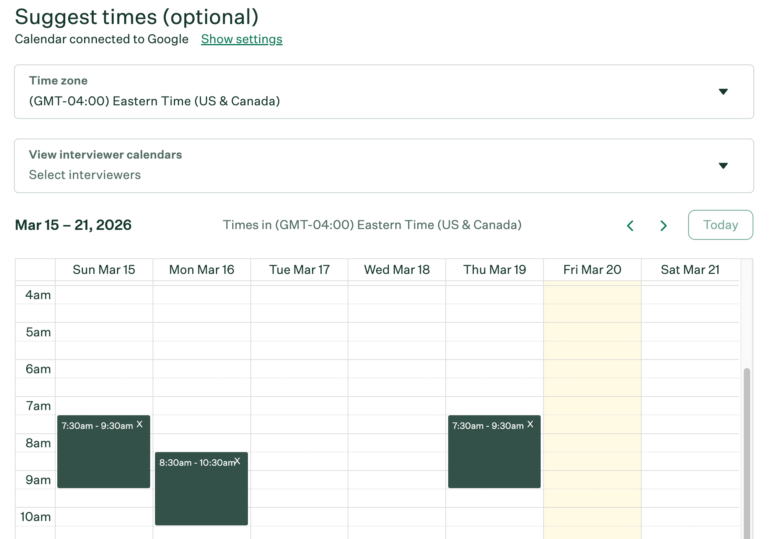This screenshot has height=539, width=769.
Task: Remove Thursday's 7:30am - 9:30am suggested time
Action: coord(530,424)
